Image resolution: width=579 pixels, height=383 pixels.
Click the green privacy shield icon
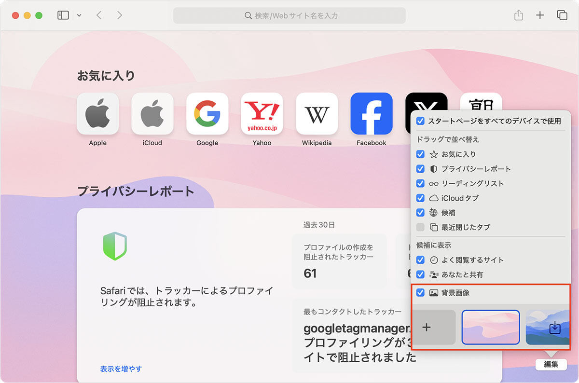115,246
